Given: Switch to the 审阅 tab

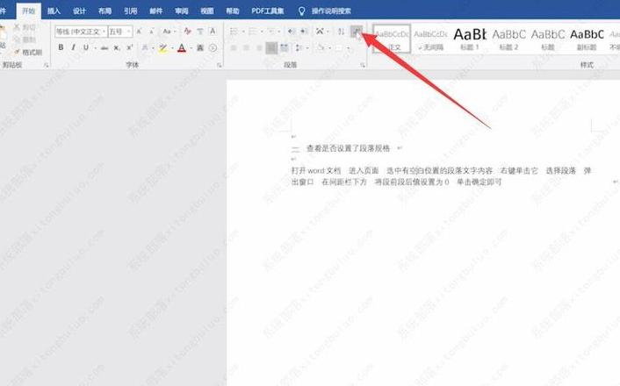Looking at the screenshot, I should tap(182, 11).
